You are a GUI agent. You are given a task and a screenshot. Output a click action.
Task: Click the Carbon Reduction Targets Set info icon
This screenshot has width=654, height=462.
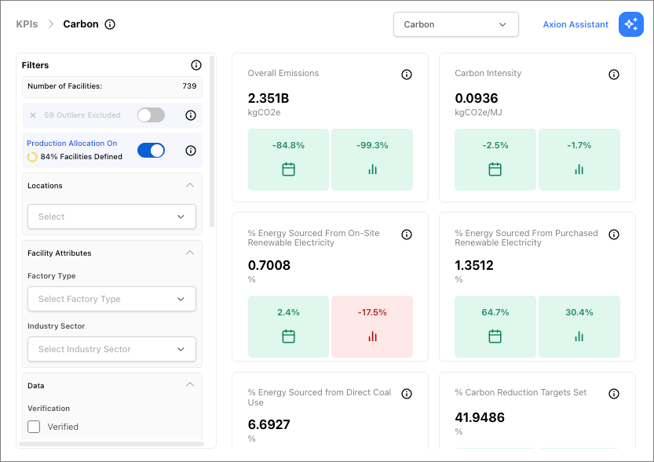click(613, 394)
